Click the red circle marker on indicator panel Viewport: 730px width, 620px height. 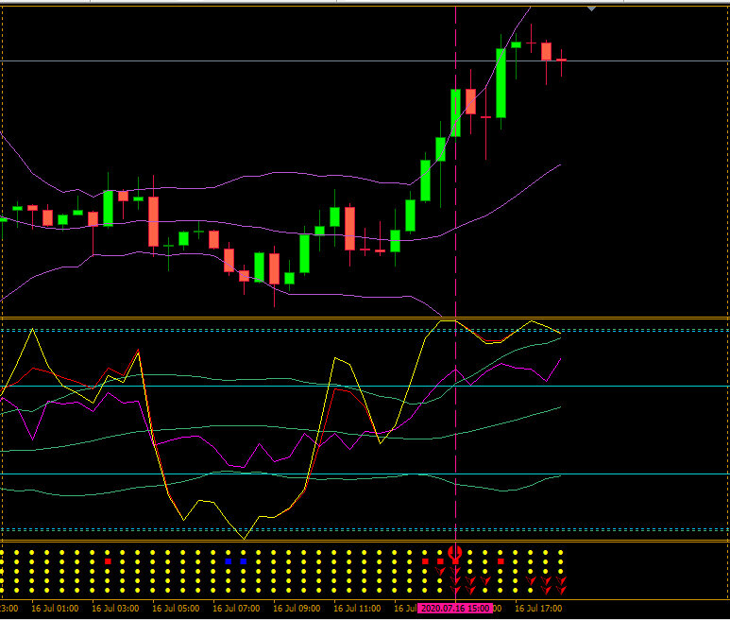coord(455,553)
